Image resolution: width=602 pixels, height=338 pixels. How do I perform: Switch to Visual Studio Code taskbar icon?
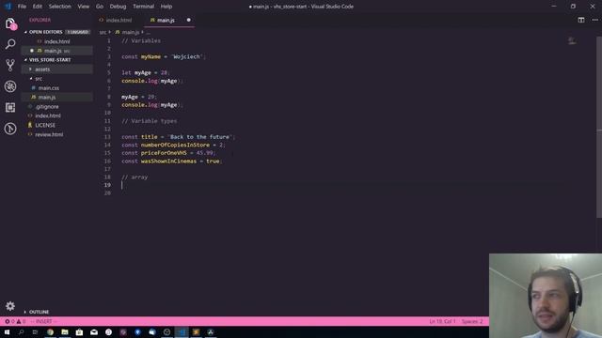[182, 331]
